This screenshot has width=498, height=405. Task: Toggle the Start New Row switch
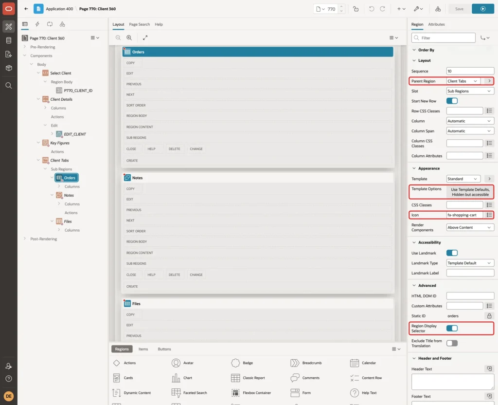pos(452,101)
